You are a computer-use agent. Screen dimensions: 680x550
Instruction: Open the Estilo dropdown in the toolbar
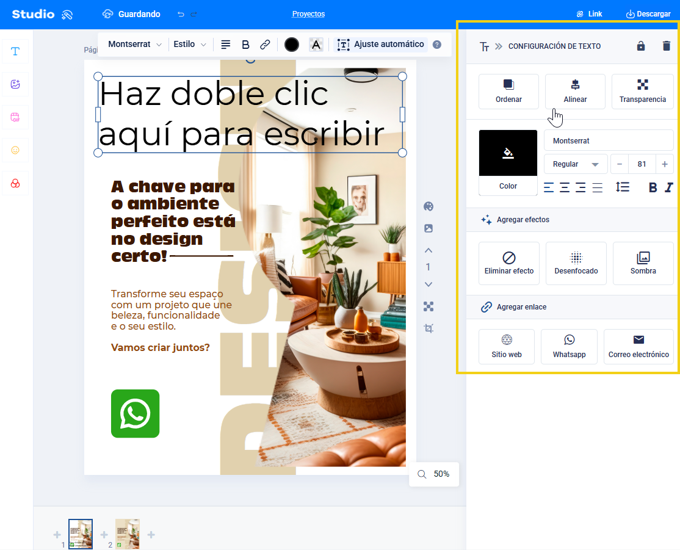pyautogui.click(x=190, y=44)
